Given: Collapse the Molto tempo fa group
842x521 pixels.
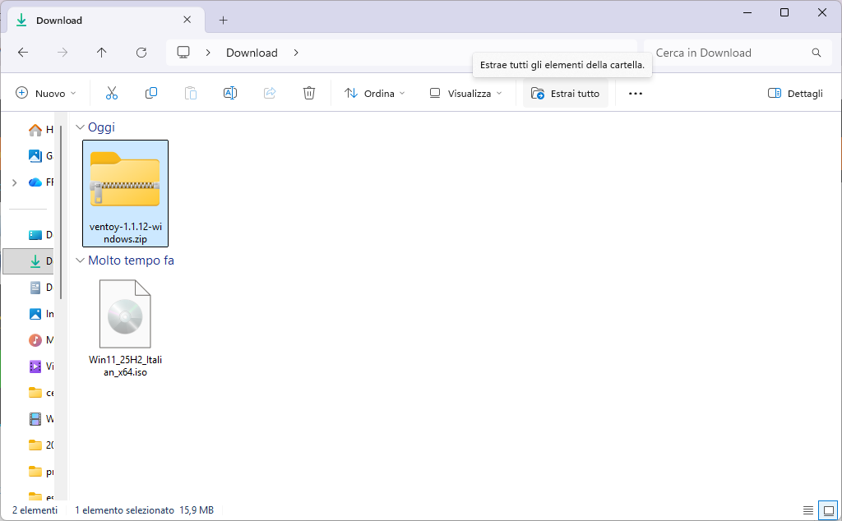Looking at the screenshot, I should pyautogui.click(x=80, y=260).
